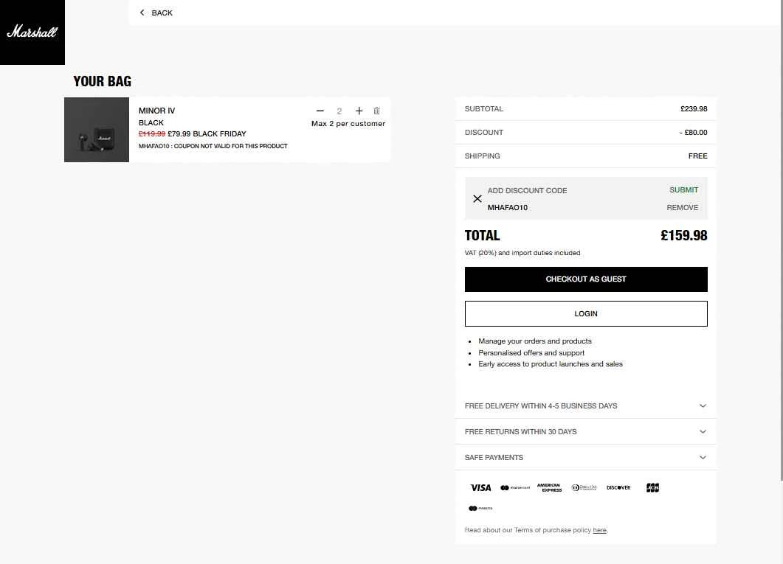This screenshot has width=783, height=564.
Task: Click the LOGIN button
Action: pos(586,313)
